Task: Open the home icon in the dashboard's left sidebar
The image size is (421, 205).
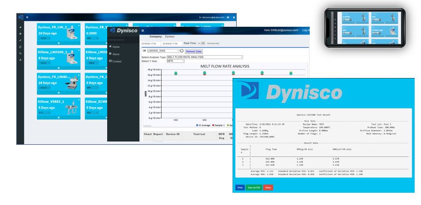Action: [20, 27]
